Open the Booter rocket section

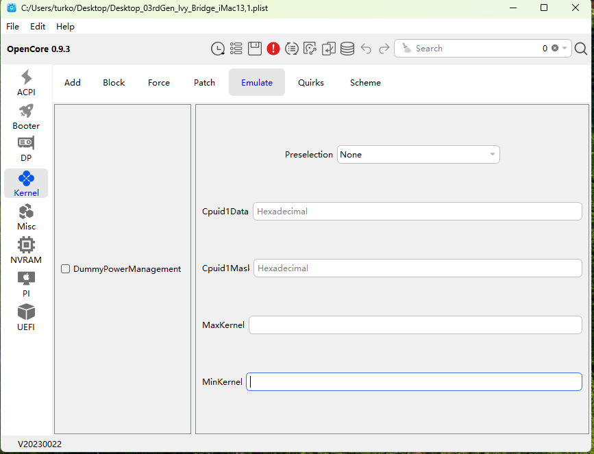(x=26, y=116)
